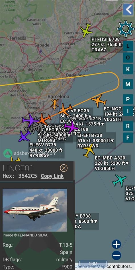
Task: Select the yellow EC-MBD A320 aircraft icon
Action: (x=89, y=151)
